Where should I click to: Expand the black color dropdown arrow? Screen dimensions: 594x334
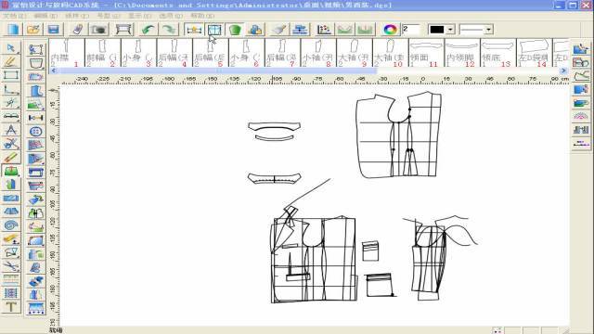[450, 30]
